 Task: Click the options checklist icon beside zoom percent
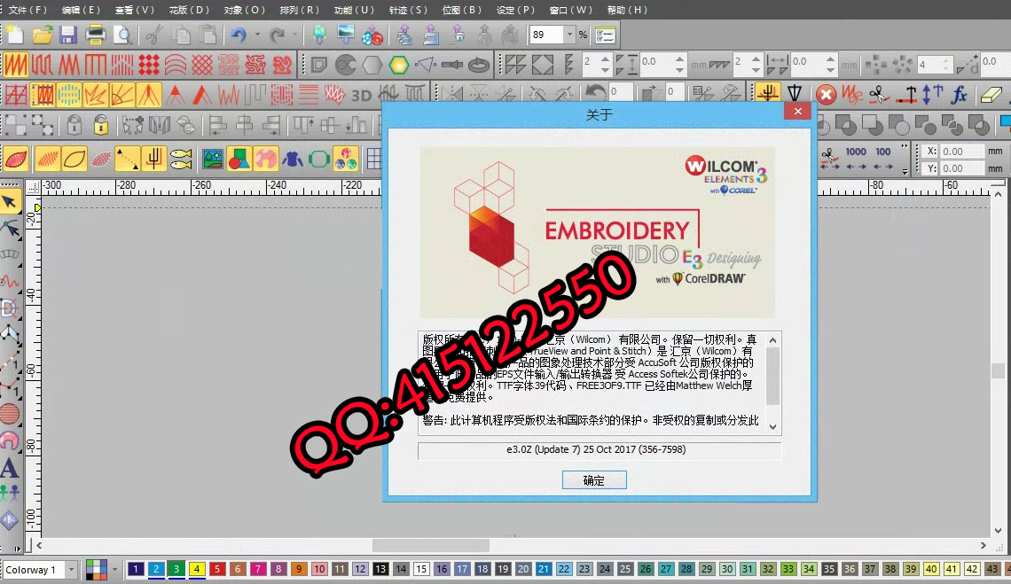(x=605, y=35)
